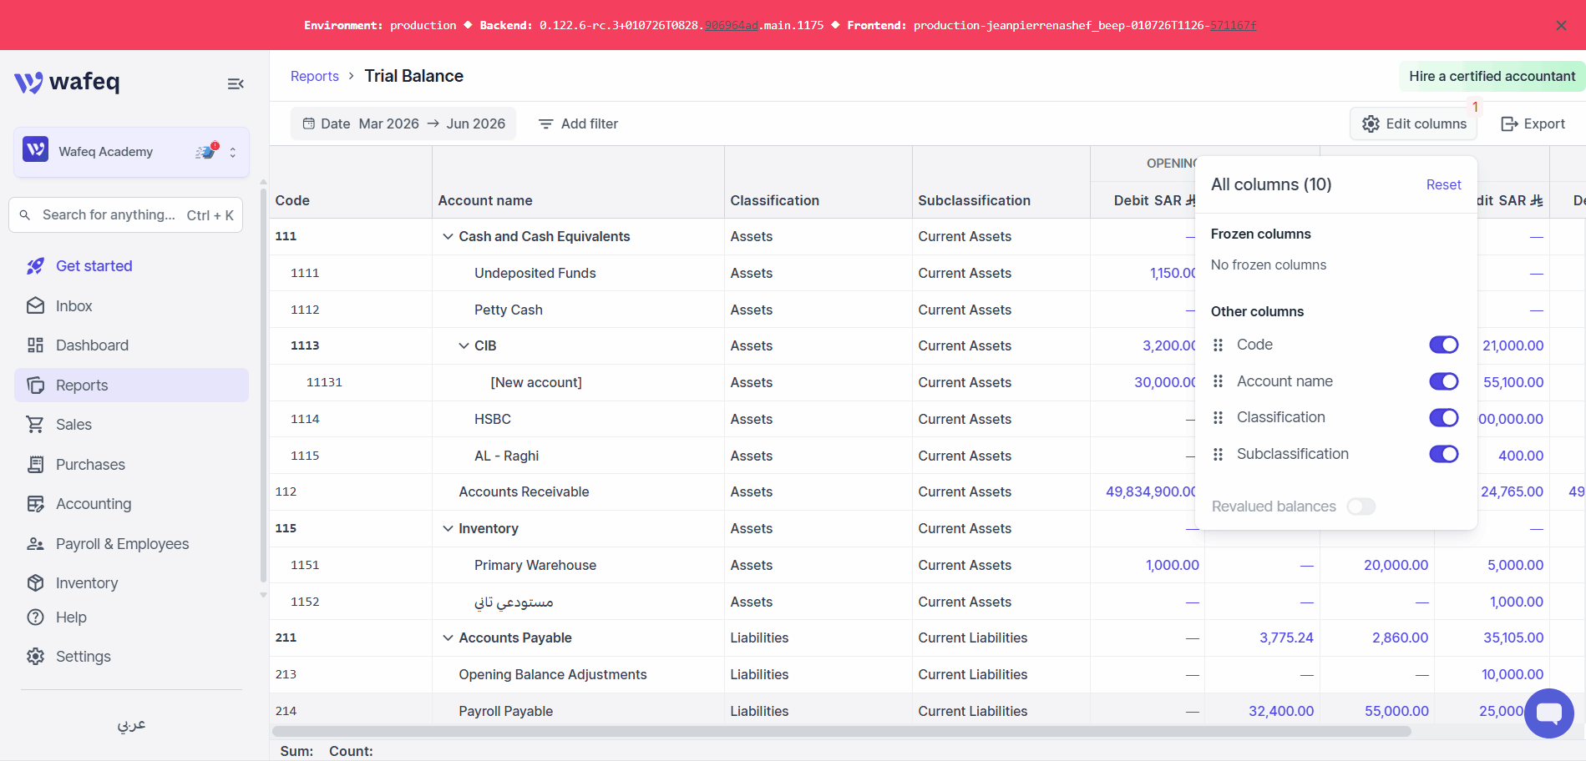Open the Wafeq Academy organization switcher
The image size is (1586, 761).
point(131,152)
